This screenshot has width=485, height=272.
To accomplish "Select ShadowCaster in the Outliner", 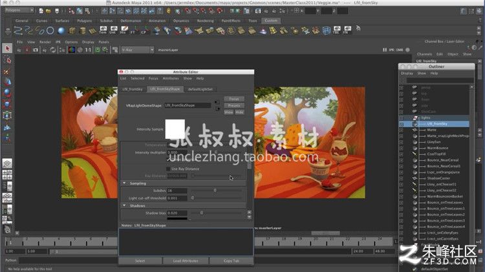I will coord(438,178).
